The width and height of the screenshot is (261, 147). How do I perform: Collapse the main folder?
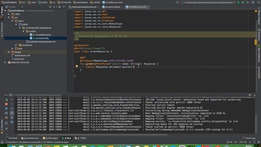[13, 21]
